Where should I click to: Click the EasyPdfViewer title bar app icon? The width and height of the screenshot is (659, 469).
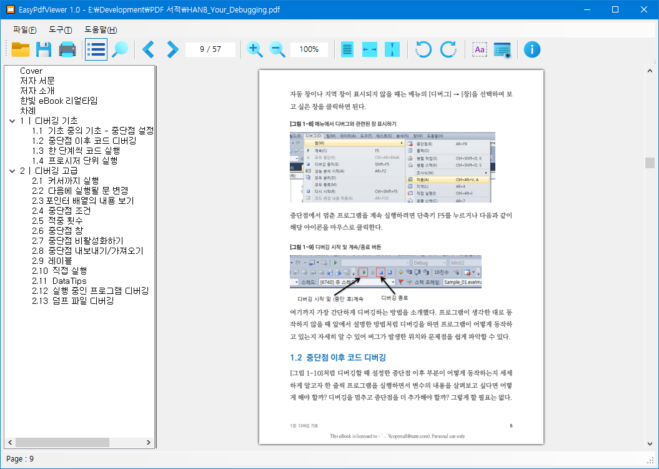point(9,9)
